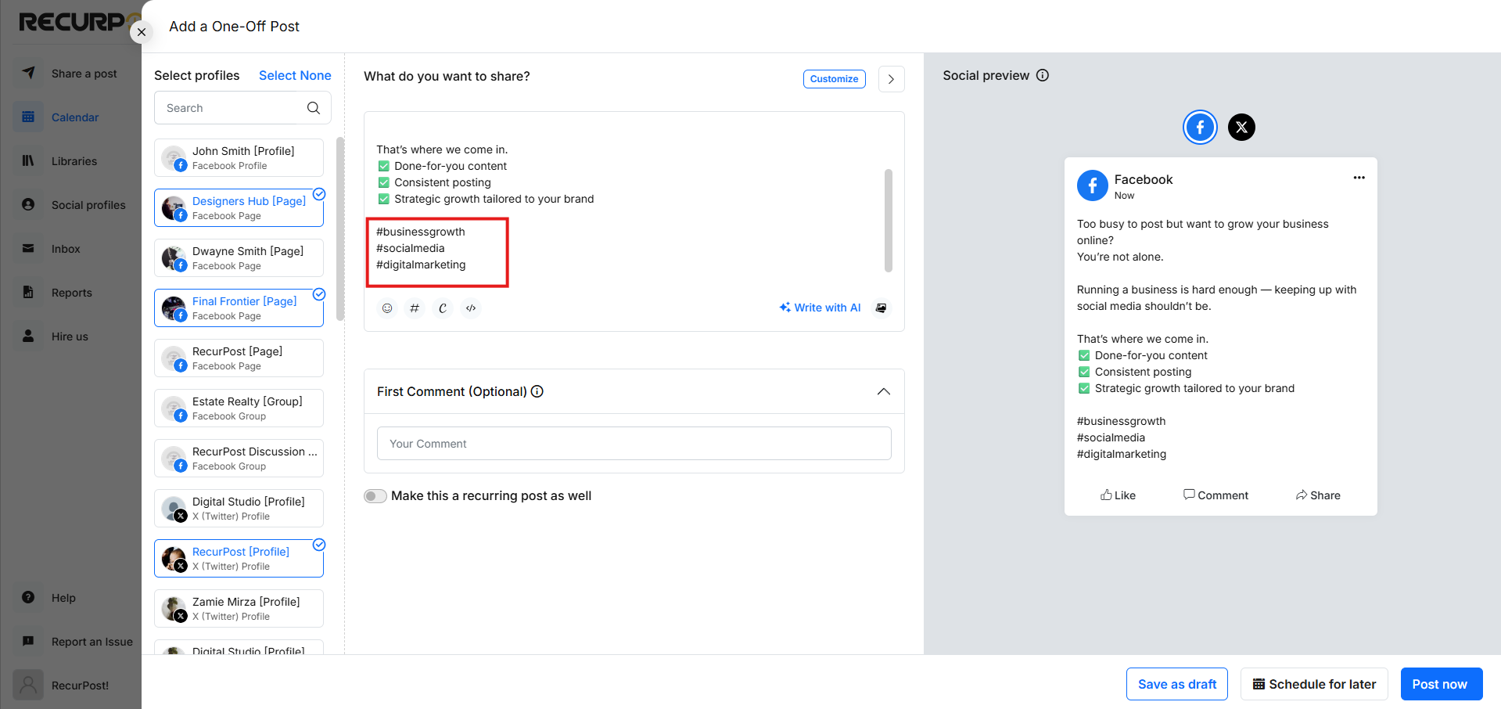The image size is (1501, 709).
Task: Select the Facebook preview icon
Action: (1200, 127)
